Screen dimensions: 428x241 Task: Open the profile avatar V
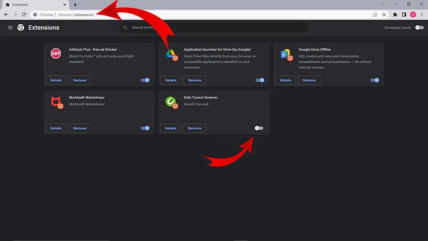[413, 15]
